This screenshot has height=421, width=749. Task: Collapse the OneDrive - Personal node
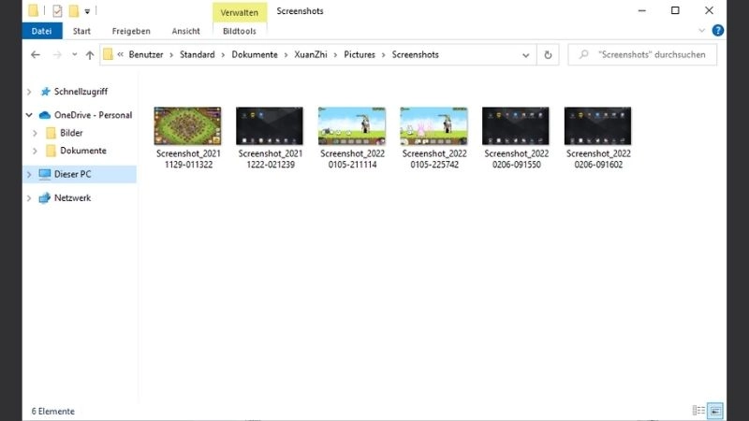(x=29, y=115)
